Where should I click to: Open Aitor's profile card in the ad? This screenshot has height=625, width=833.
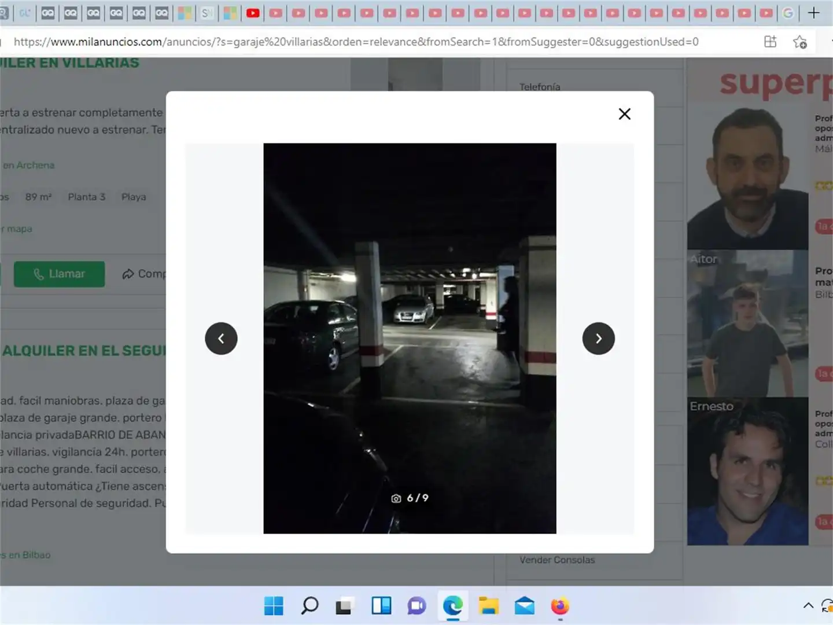pyautogui.click(x=747, y=323)
